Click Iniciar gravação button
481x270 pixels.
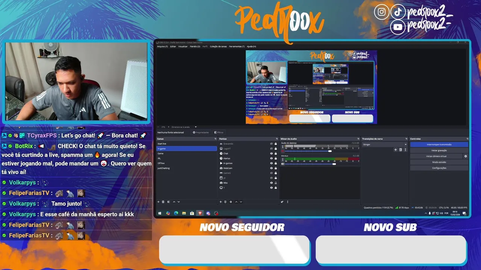tap(439, 150)
